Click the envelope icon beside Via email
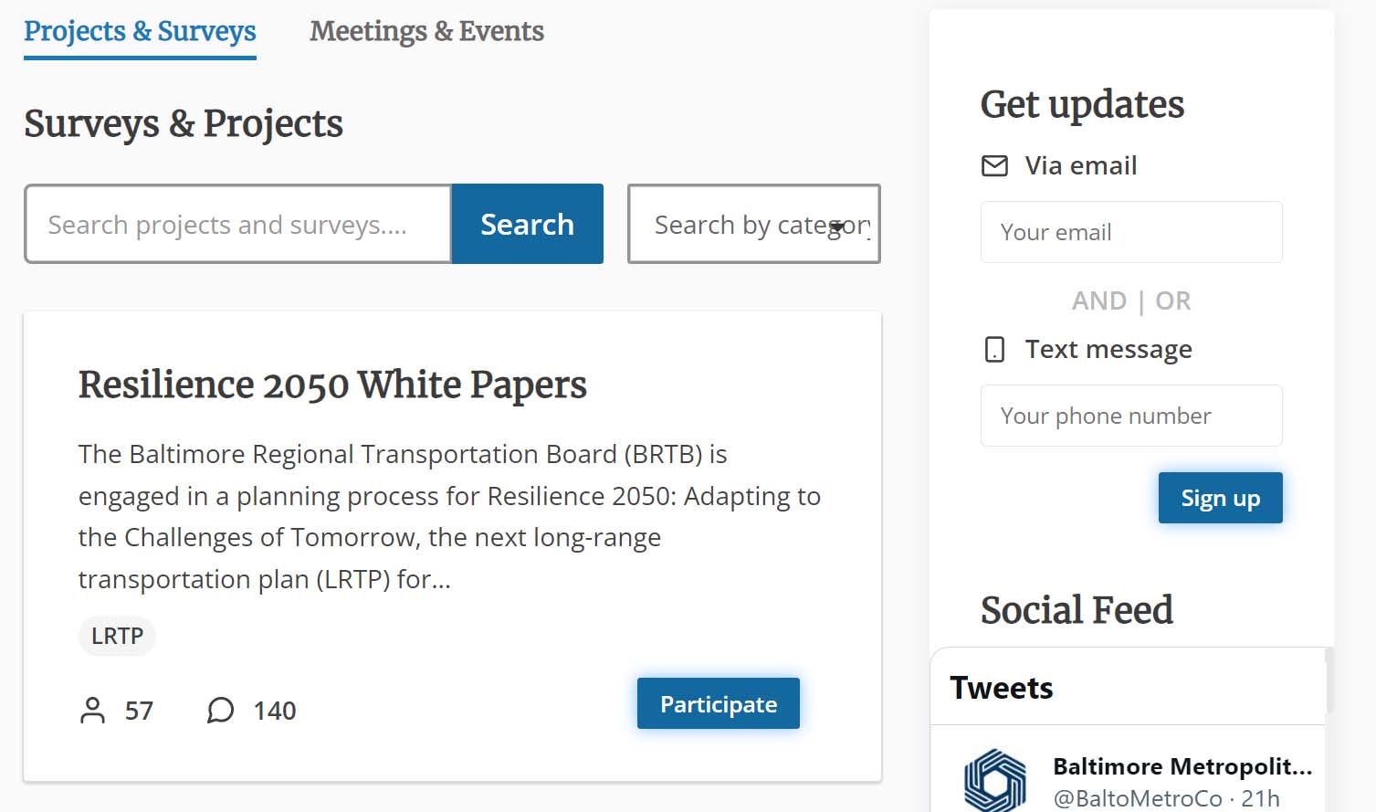 [x=994, y=166]
